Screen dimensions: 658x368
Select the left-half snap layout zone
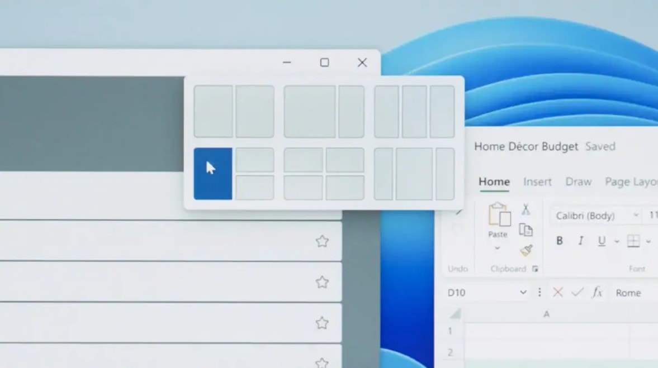(x=212, y=173)
